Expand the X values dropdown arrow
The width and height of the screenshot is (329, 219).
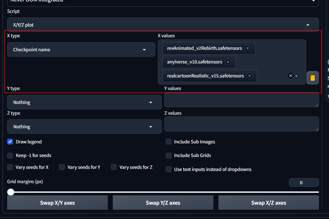(296, 76)
